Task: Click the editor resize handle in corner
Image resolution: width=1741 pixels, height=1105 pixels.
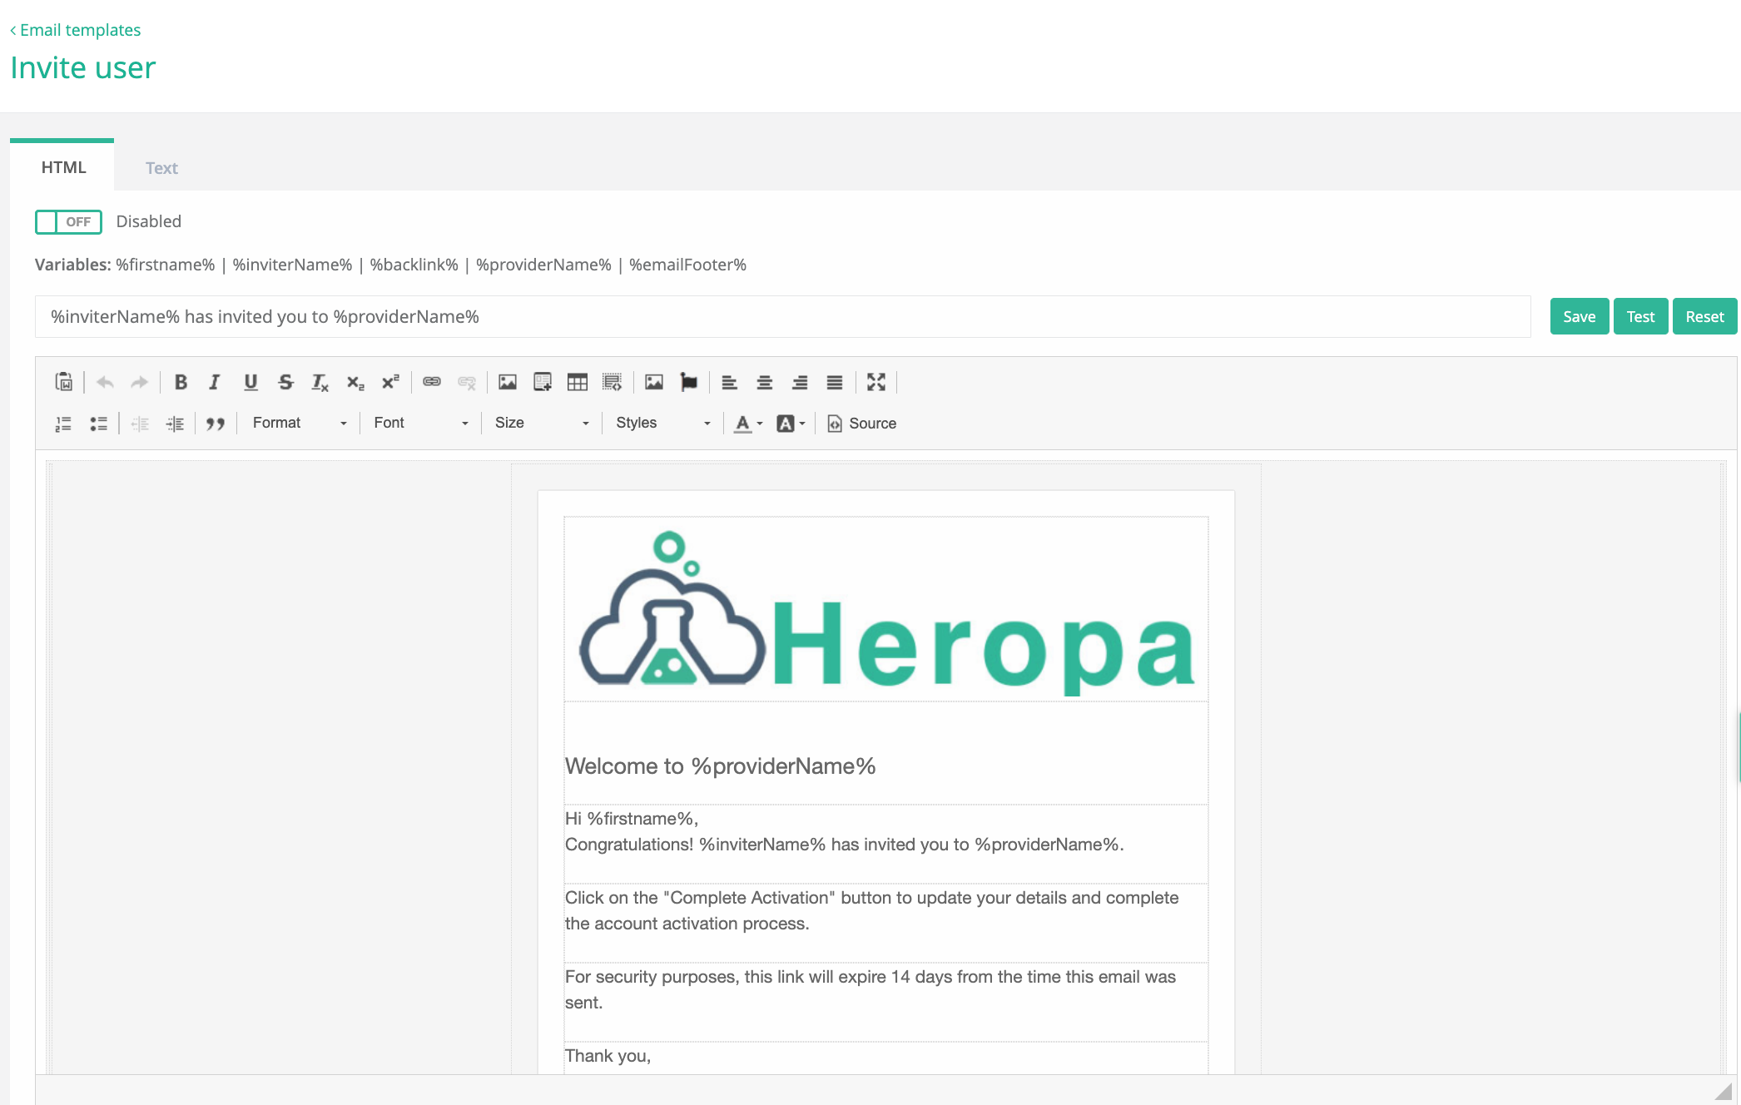Action: tap(1723, 1090)
